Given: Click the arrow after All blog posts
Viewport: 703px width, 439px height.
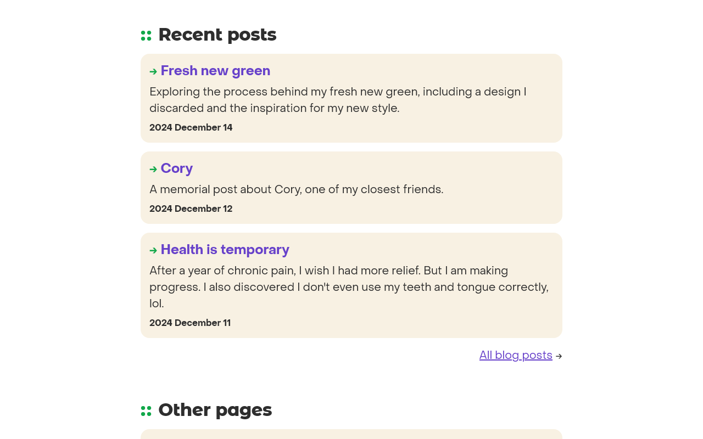Looking at the screenshot, I should (x=559, y=356).
